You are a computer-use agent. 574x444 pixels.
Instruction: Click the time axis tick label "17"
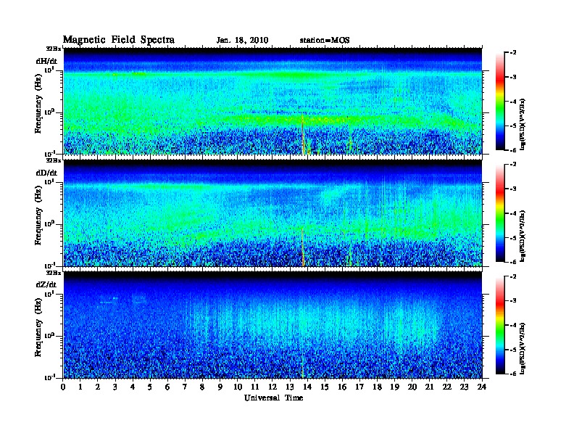(360, 387)
